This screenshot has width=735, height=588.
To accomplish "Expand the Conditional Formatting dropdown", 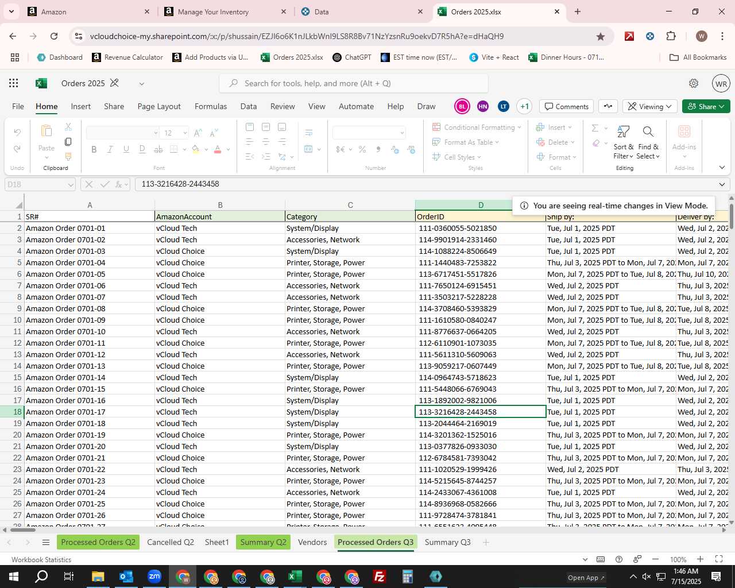I will point(519,127).
